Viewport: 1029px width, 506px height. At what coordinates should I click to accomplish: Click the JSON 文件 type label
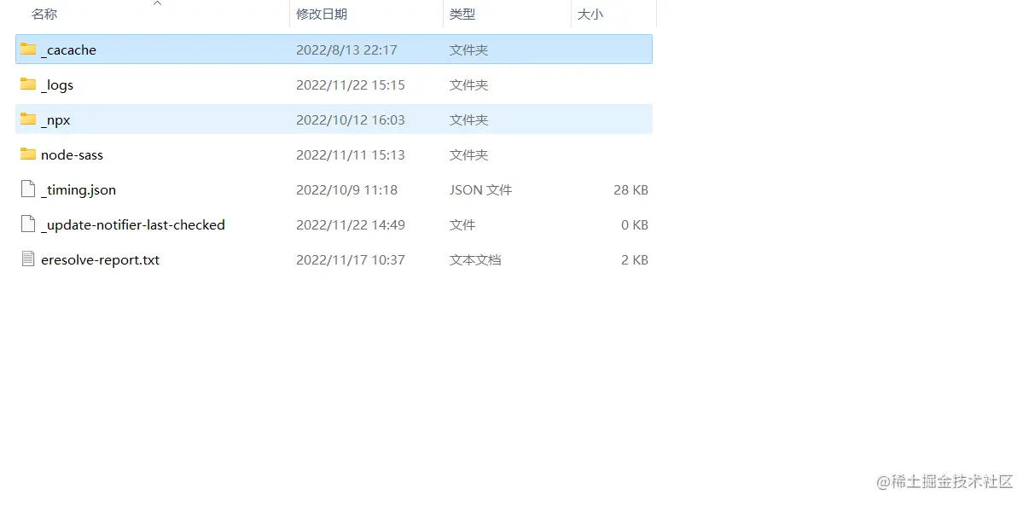tap(480, 190)
